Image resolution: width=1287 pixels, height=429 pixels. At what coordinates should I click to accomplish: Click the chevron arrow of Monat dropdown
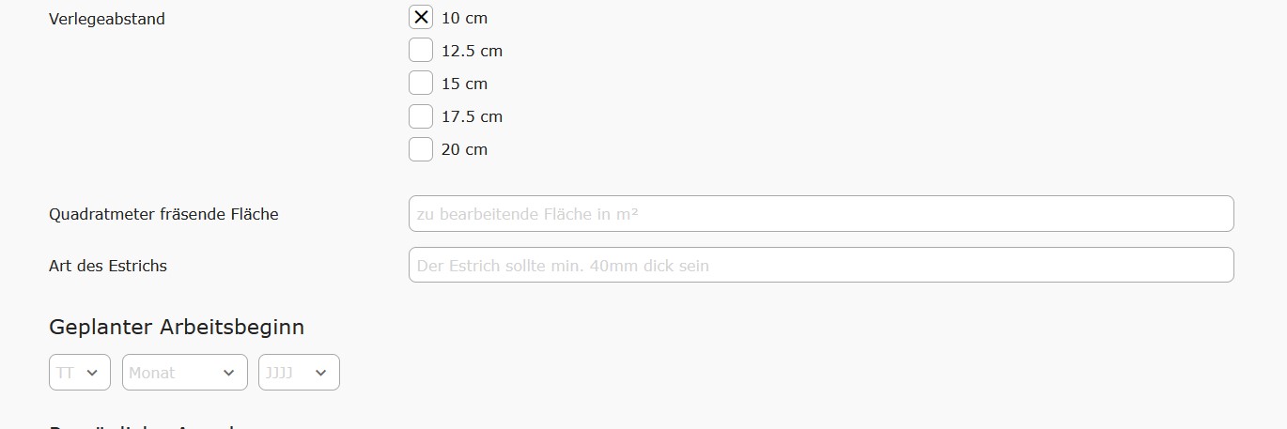coord(229,373)
